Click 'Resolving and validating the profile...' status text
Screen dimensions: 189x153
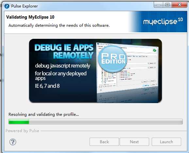(x=43, y=115)
